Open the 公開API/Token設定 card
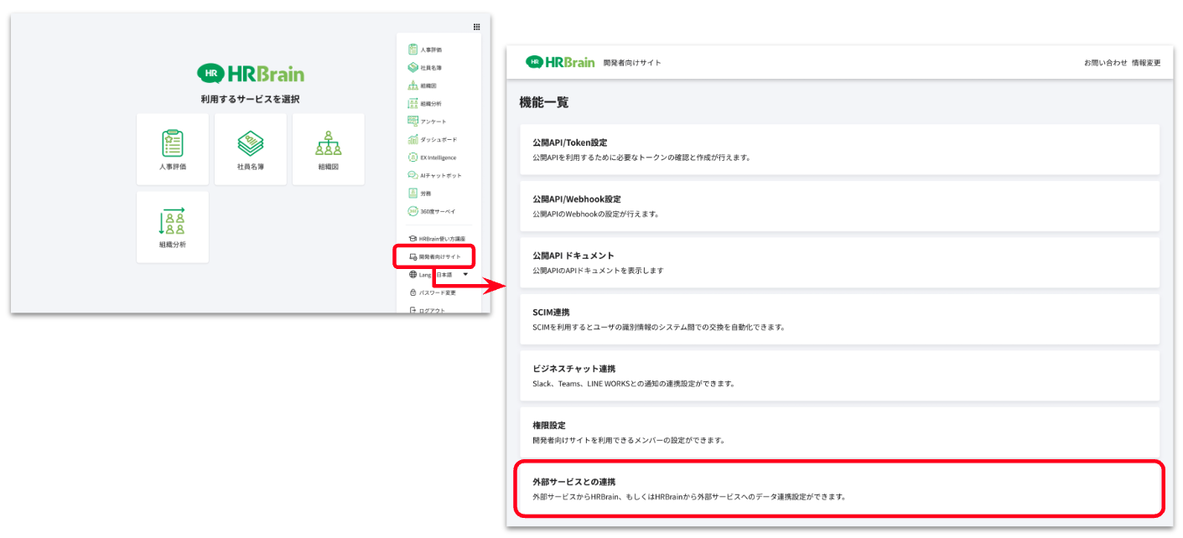 pyautogui.click(x=839, y=149)
